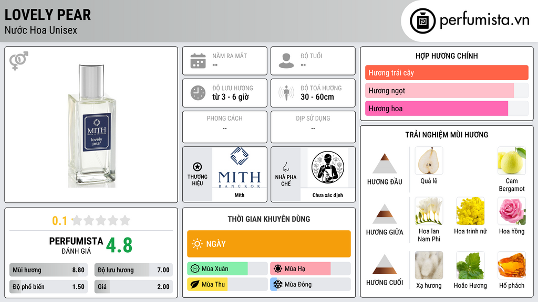This screenshot has width=538, height=302.
Task: Click the sillage icon for Độ toả hương
Action: pyautogui.click(x=286, y=93)
